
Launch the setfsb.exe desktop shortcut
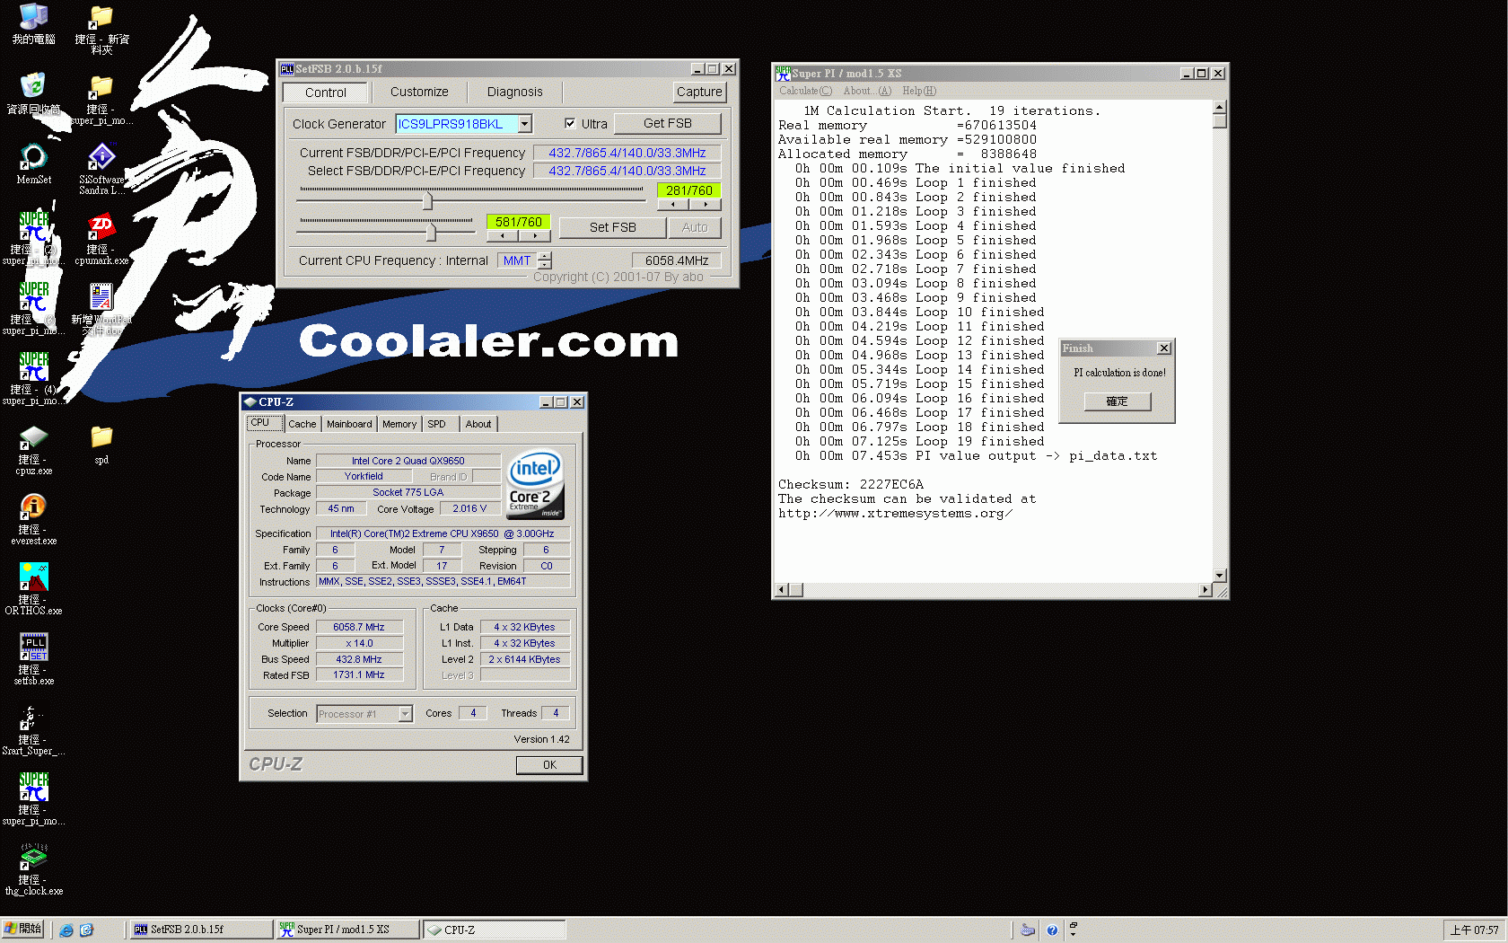coord(33,659)
